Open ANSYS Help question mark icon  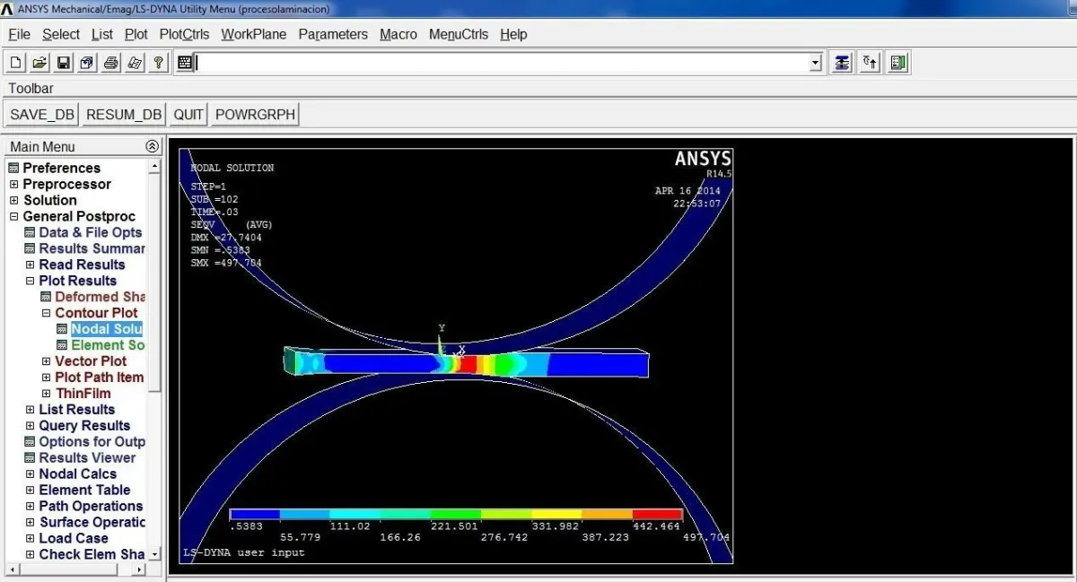(159, 63)
